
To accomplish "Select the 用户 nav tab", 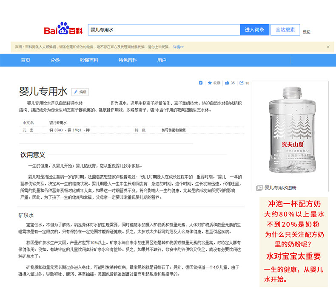I will tap(162, 60).
